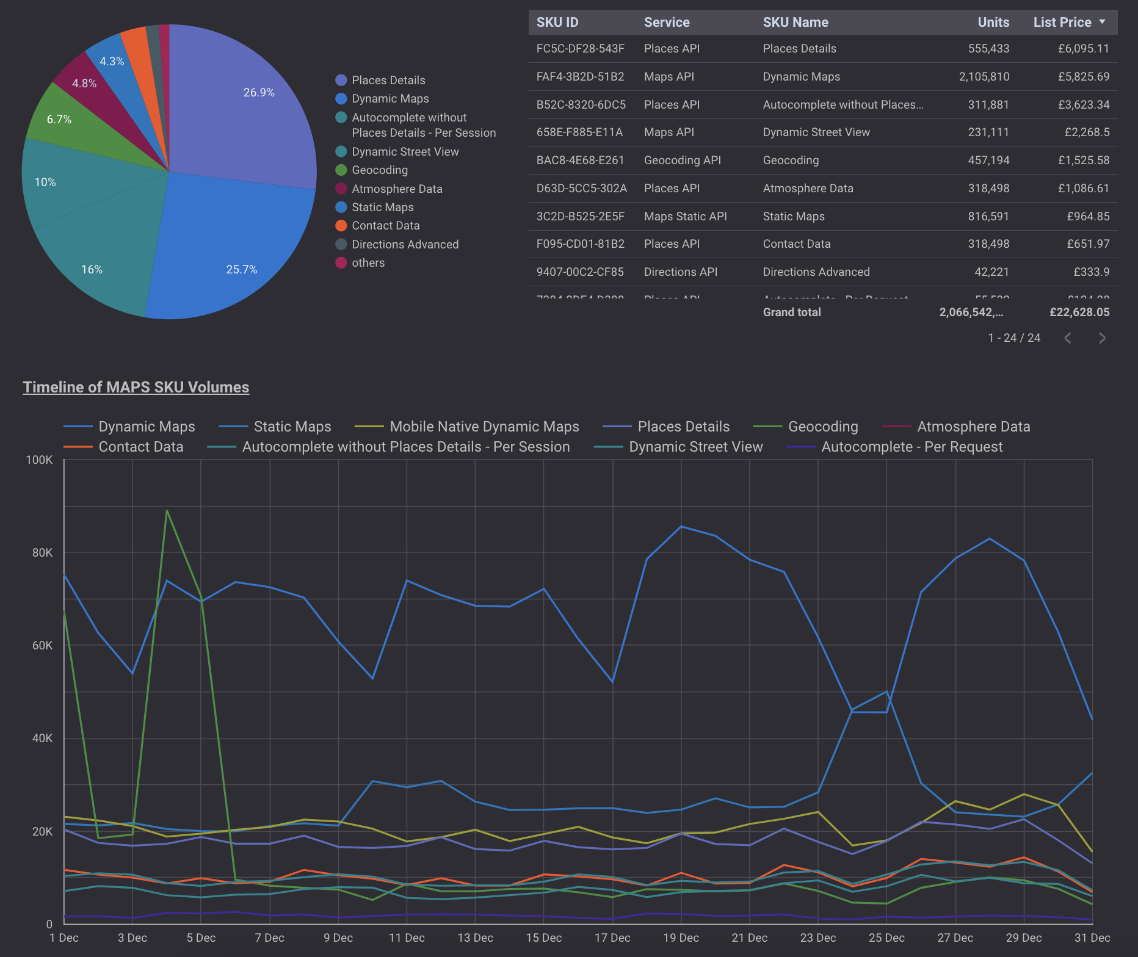
Task: Click the previous page arrow below the table
Action: click(x=1068, y=338)
